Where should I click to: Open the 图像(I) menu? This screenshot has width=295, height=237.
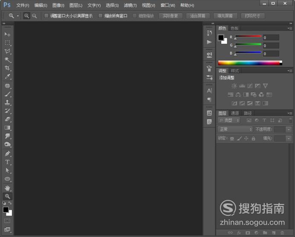(58, 5)
